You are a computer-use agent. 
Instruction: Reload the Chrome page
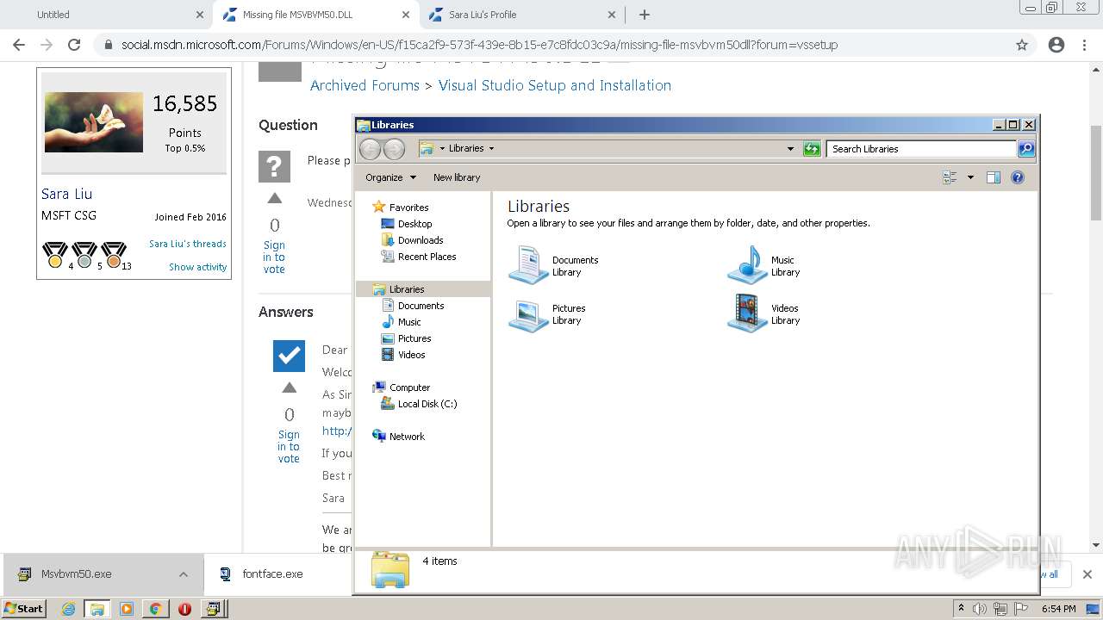pyautogui.click(x=74, y=45)
